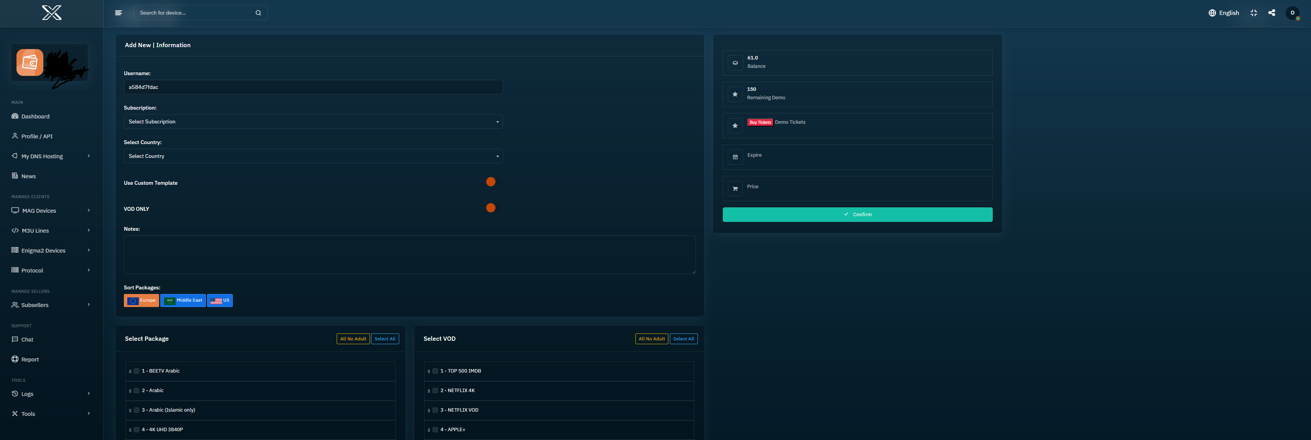Check the 2 - NETFLIX 4K VOD
This screenshot has width=1311, height=440.
point(435,391)
